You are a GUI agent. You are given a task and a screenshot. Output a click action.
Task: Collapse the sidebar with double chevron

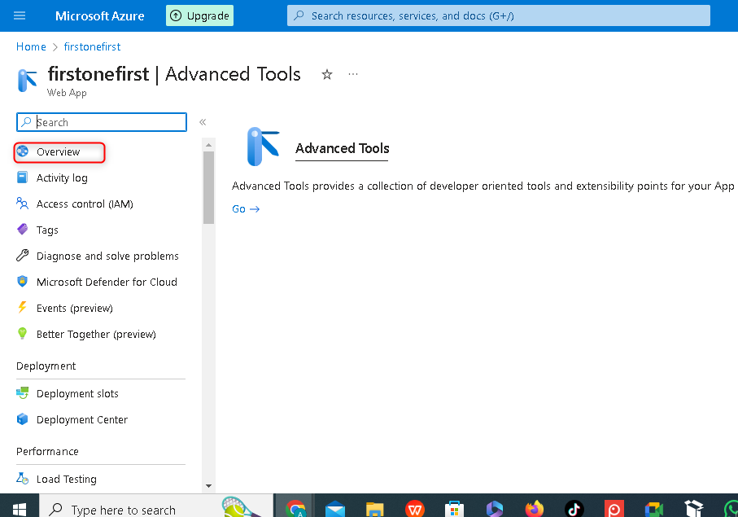(x=203, y=122)
